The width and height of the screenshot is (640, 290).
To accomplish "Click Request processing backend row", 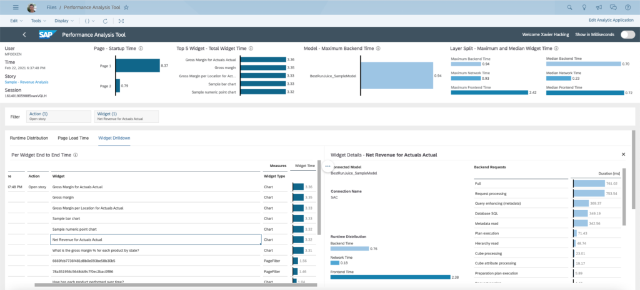I will coord(547,193).
